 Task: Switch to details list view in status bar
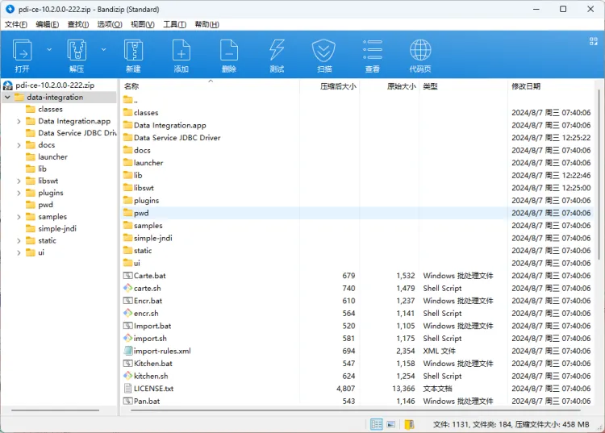tap(376, 424)
